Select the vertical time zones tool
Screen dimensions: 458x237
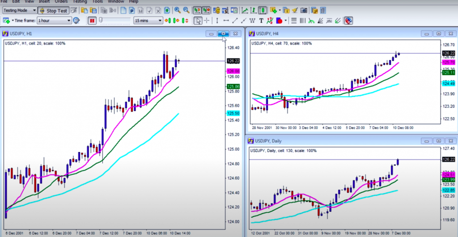tap(303, 21)
